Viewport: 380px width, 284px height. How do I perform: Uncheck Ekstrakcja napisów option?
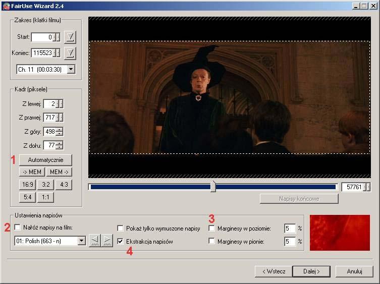coord(120,241)
